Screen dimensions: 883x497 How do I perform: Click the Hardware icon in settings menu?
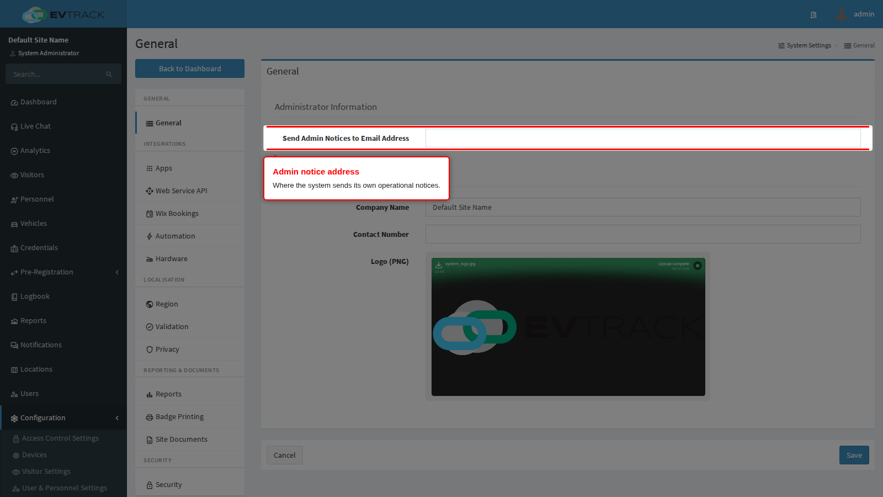(x=150, y=259)
